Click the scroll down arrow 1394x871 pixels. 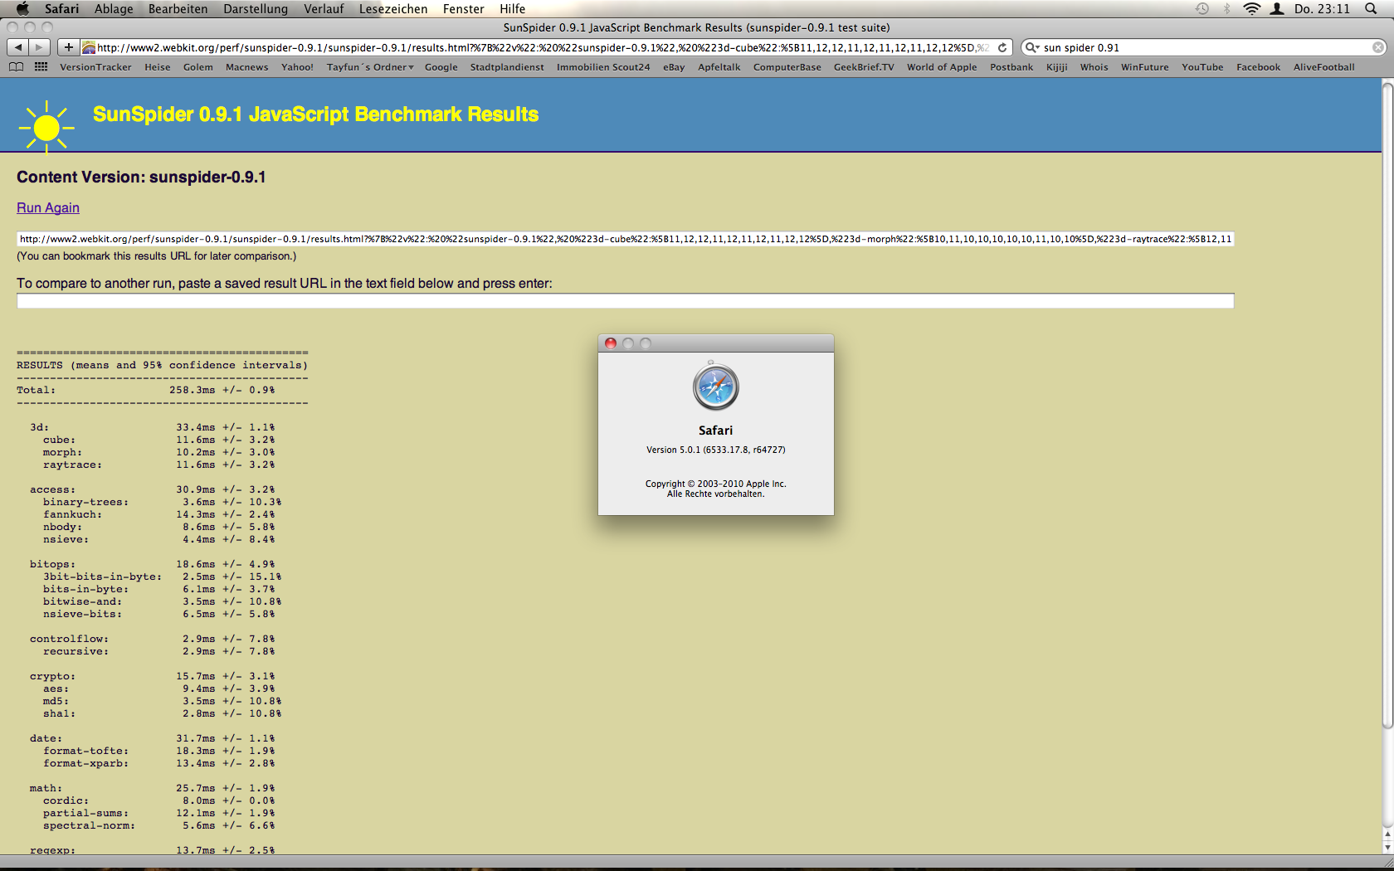pos(1387,848)
